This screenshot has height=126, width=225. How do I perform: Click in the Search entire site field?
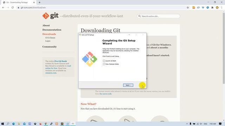coord(158,16)
